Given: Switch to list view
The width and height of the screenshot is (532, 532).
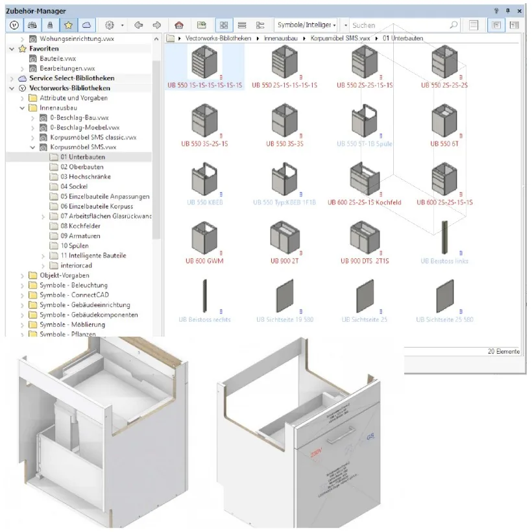Looking at the screenshot, I should click(242, 25).
